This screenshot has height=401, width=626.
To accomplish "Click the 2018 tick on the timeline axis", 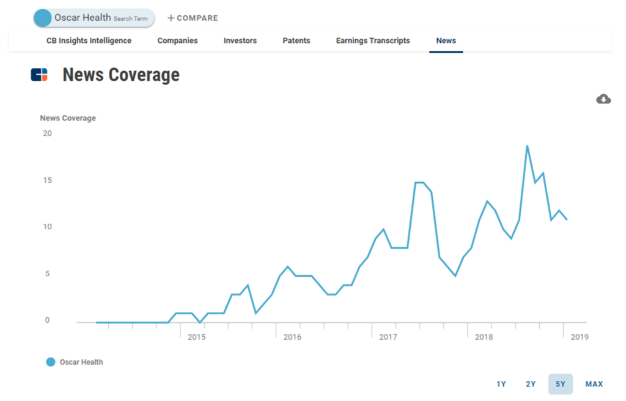I will (484, 337).
